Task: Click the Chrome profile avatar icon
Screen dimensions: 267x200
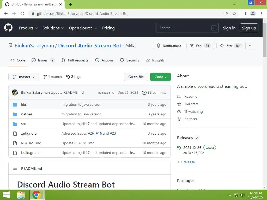Action: 253,14
